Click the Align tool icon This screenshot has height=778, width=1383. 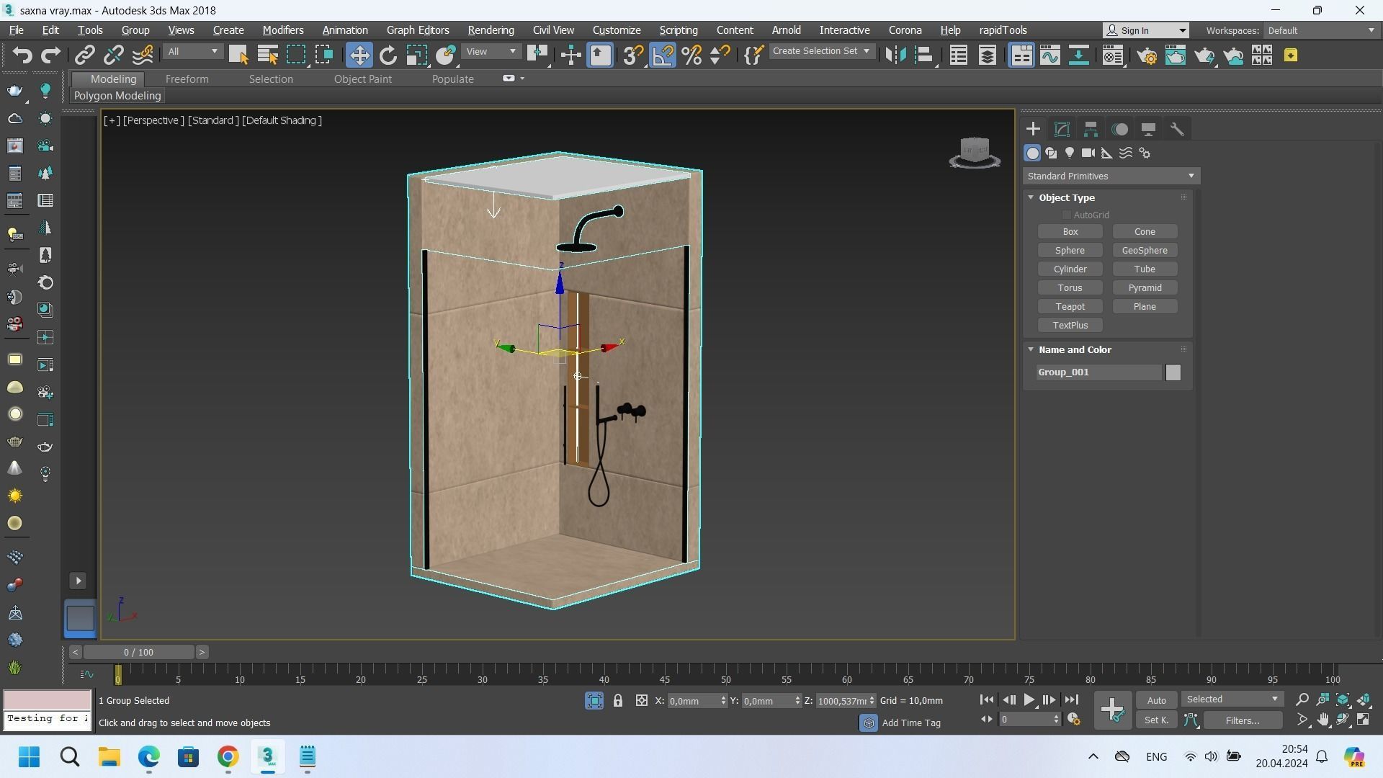click(x=924, y=55)
